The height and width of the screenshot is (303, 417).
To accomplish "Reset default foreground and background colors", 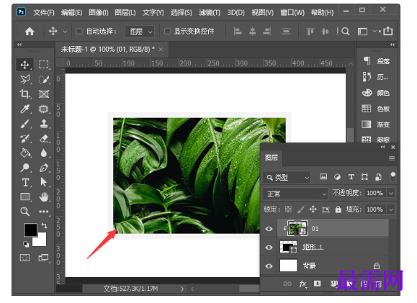I will (x=26, y=244).
